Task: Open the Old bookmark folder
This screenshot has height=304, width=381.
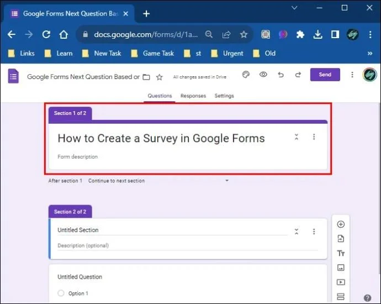Action: coord(264,53)
